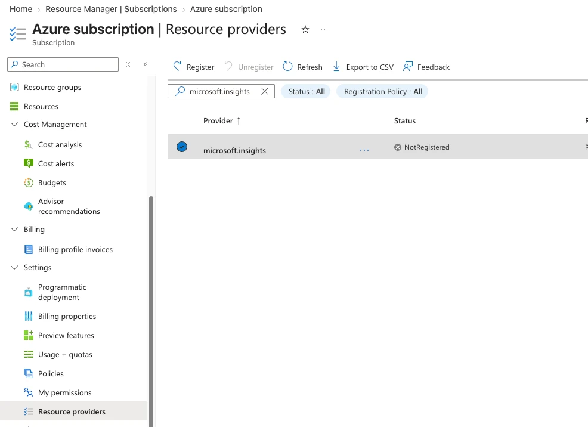Viewport: 588px width, 427px height.
Task: Open the Status: All filter
Action: [x=305, y=91]
